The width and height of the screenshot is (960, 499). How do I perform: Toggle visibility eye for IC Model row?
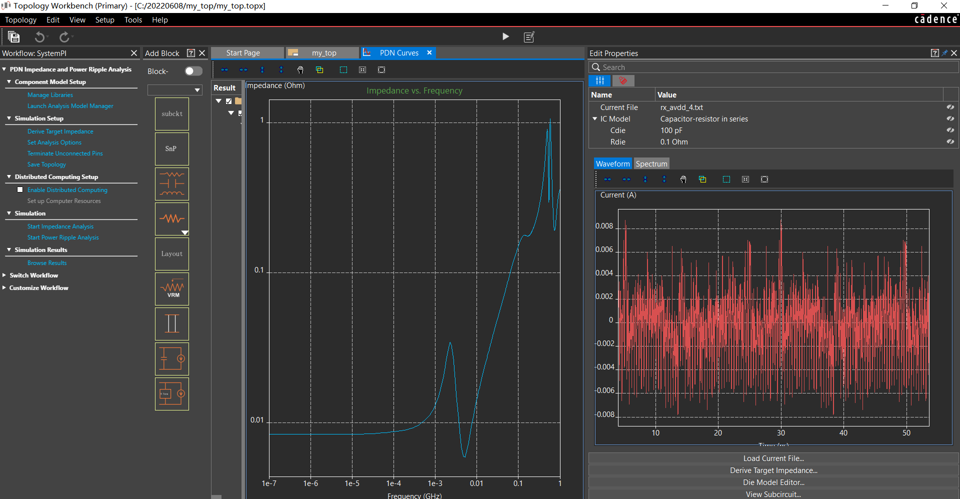(950, 118)
